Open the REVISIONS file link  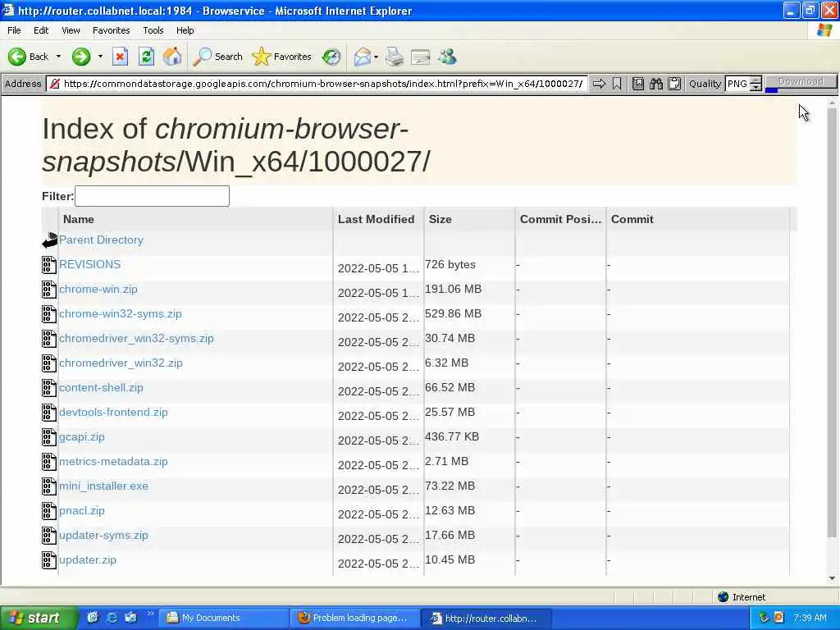pos(90,264)
